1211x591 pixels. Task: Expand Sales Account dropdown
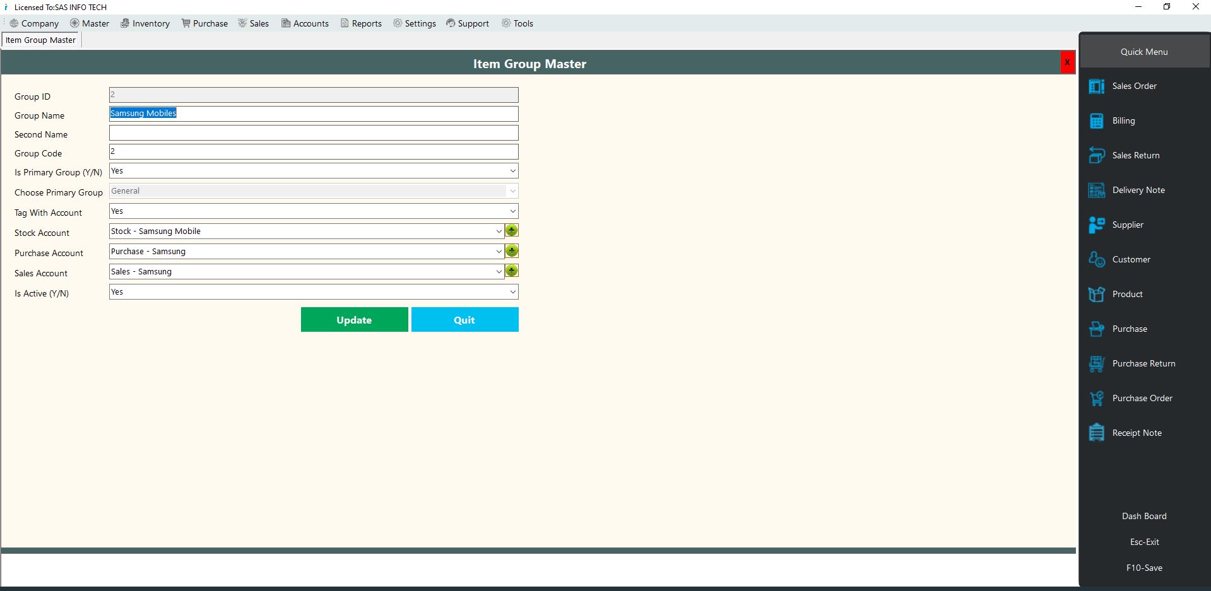click(499, 272)
